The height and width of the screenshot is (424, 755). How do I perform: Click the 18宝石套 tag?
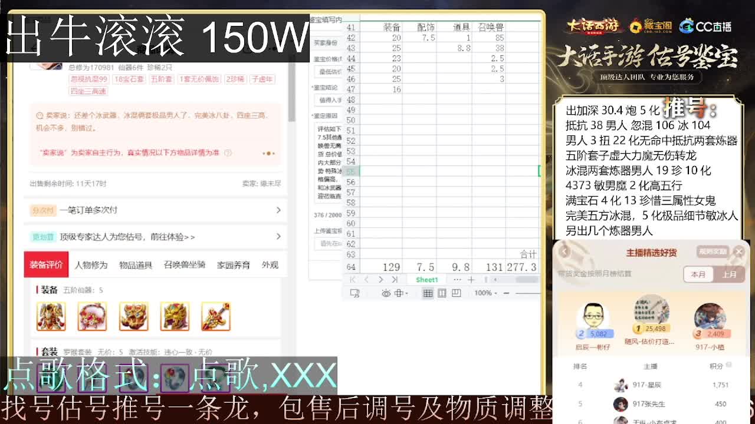pos(129,79)
